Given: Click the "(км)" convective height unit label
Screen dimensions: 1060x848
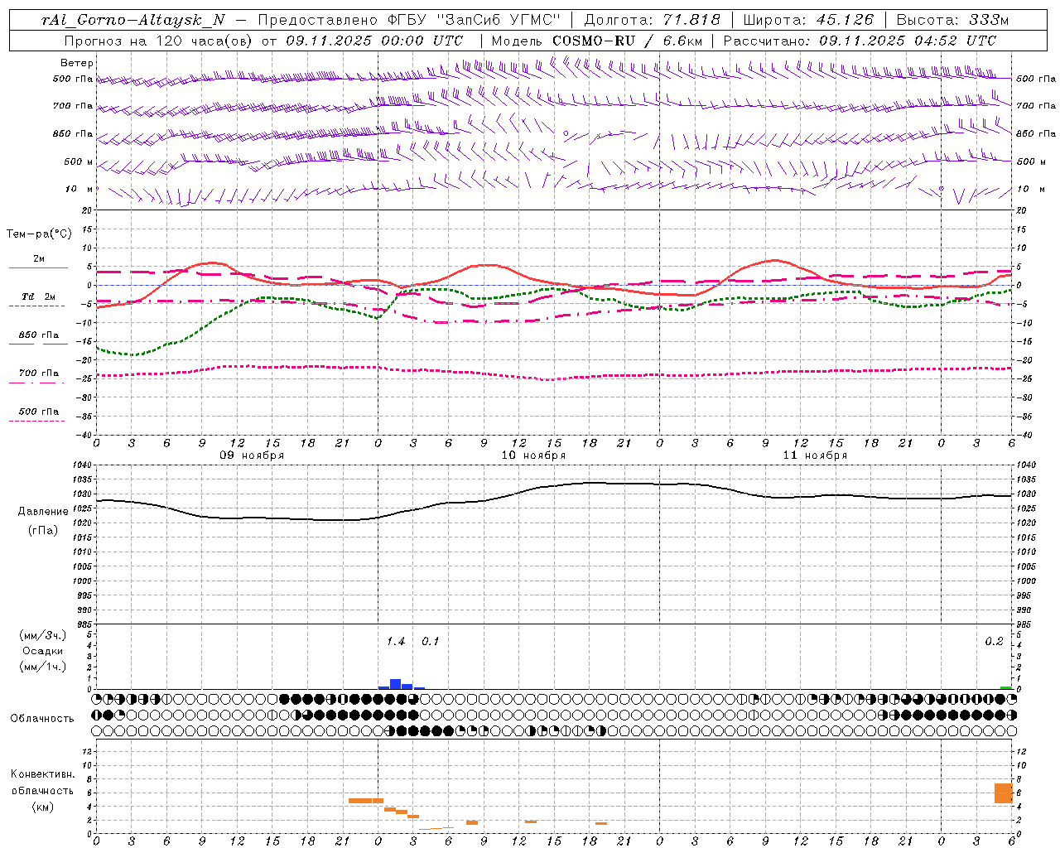Looking at the screenshot, I should coord(43,807).
